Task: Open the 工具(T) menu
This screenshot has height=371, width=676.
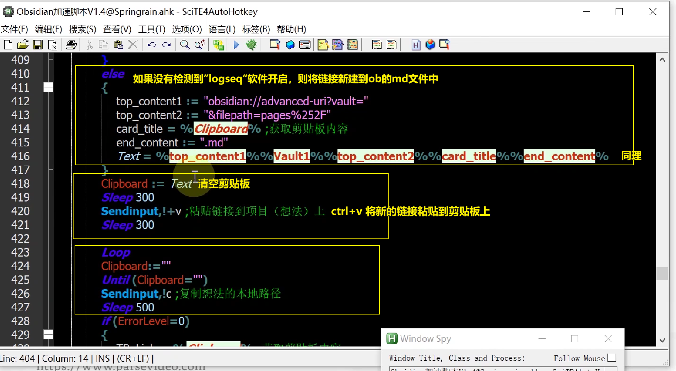Action: click(152, 29)
